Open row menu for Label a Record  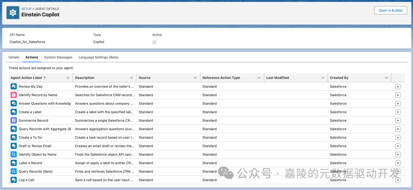pos(398,163)
